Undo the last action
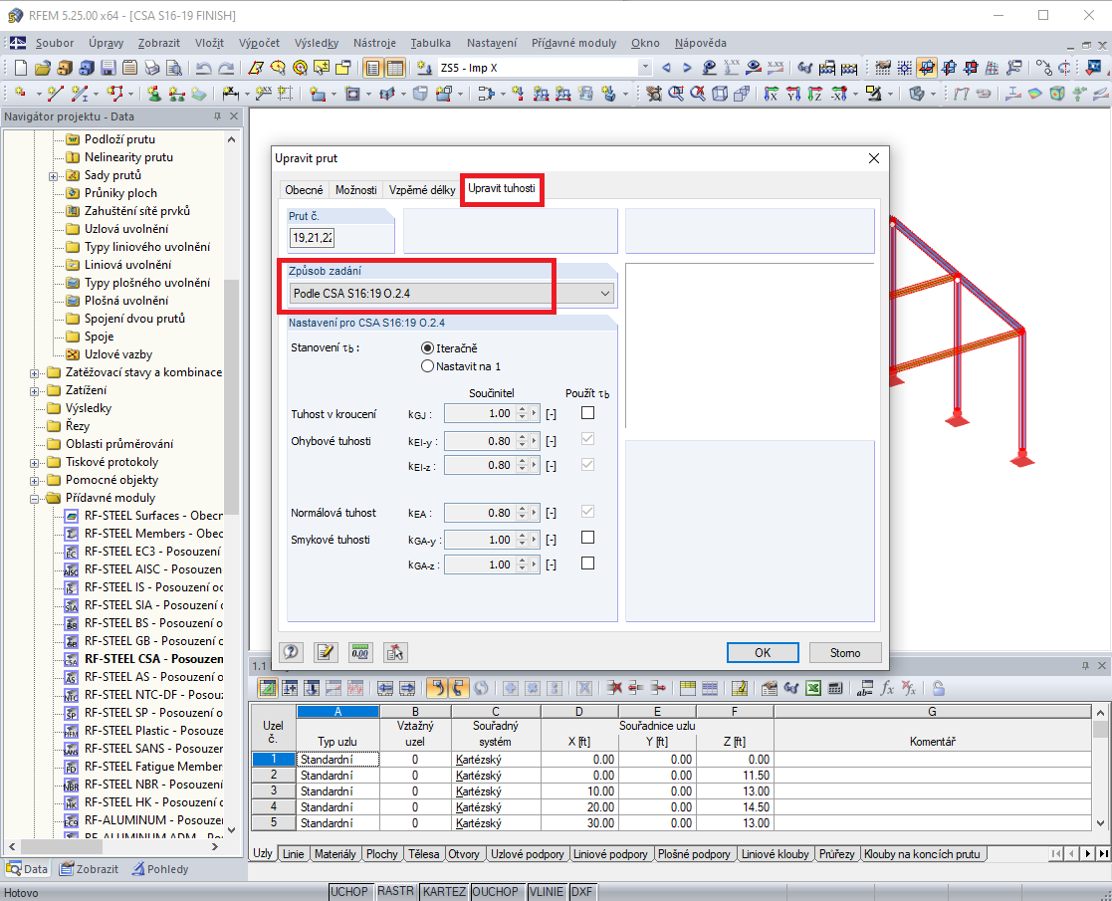The height and width of the screenshot is (901, 1112). tap(203, 68)
